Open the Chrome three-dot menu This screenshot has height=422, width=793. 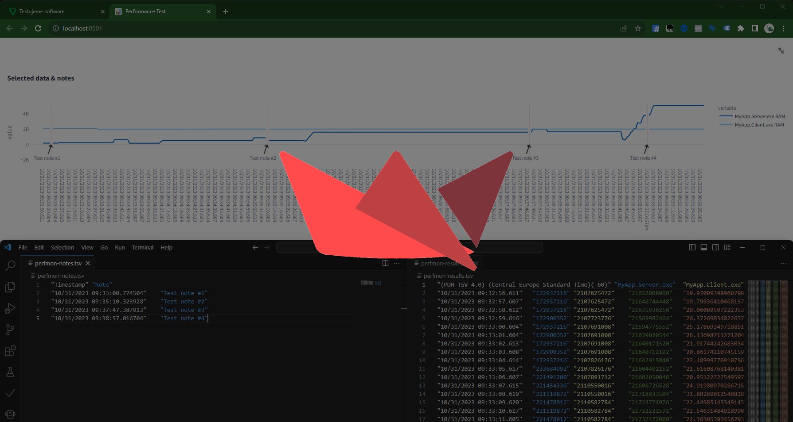[x=783, y=28]
